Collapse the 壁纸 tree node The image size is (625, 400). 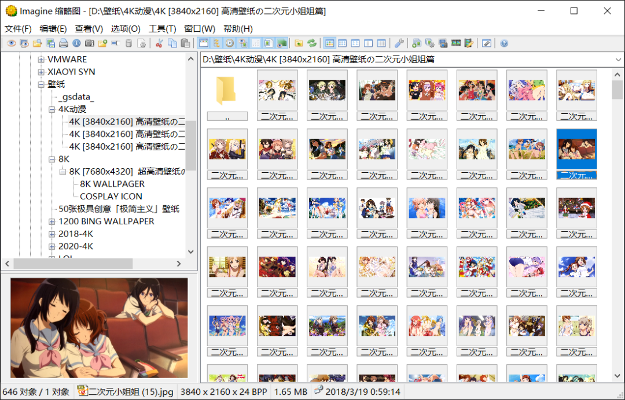41,84
